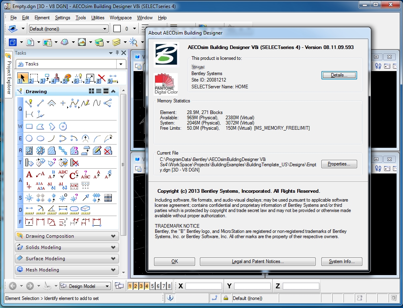Open the Tasks selection combo box
Viewport: 403px width, 308px height.
click(x=71, y=64)
